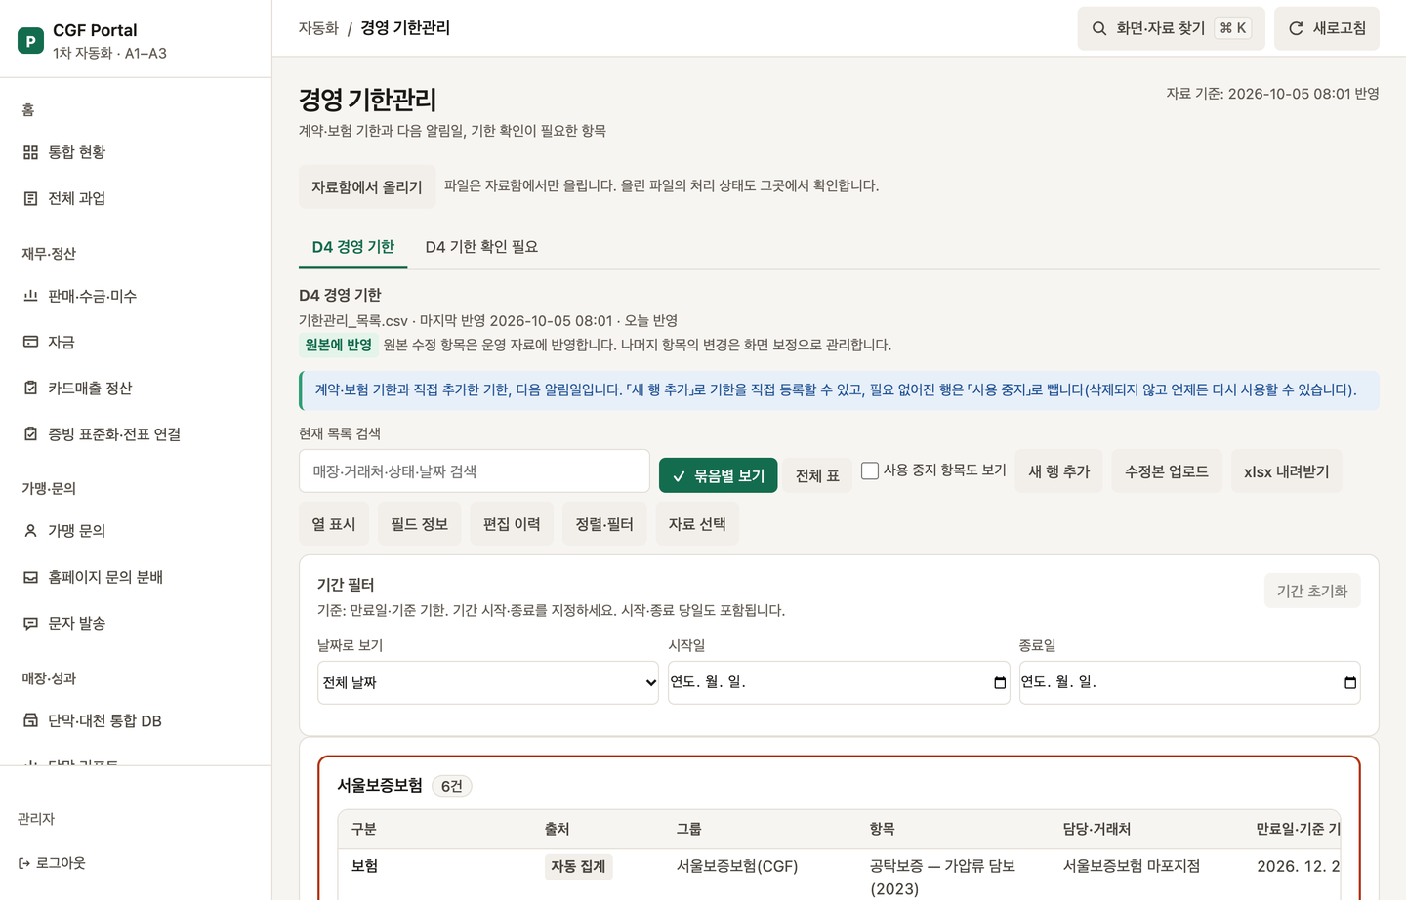Open the 편집 이력 history
Image resolution: width=1406 pixels, height=900 pixels.
[x=512, y=524]
